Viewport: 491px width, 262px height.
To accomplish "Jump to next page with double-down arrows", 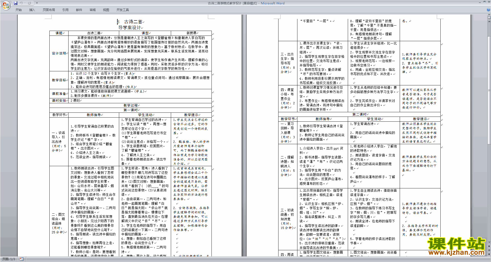I will (489, 254).
